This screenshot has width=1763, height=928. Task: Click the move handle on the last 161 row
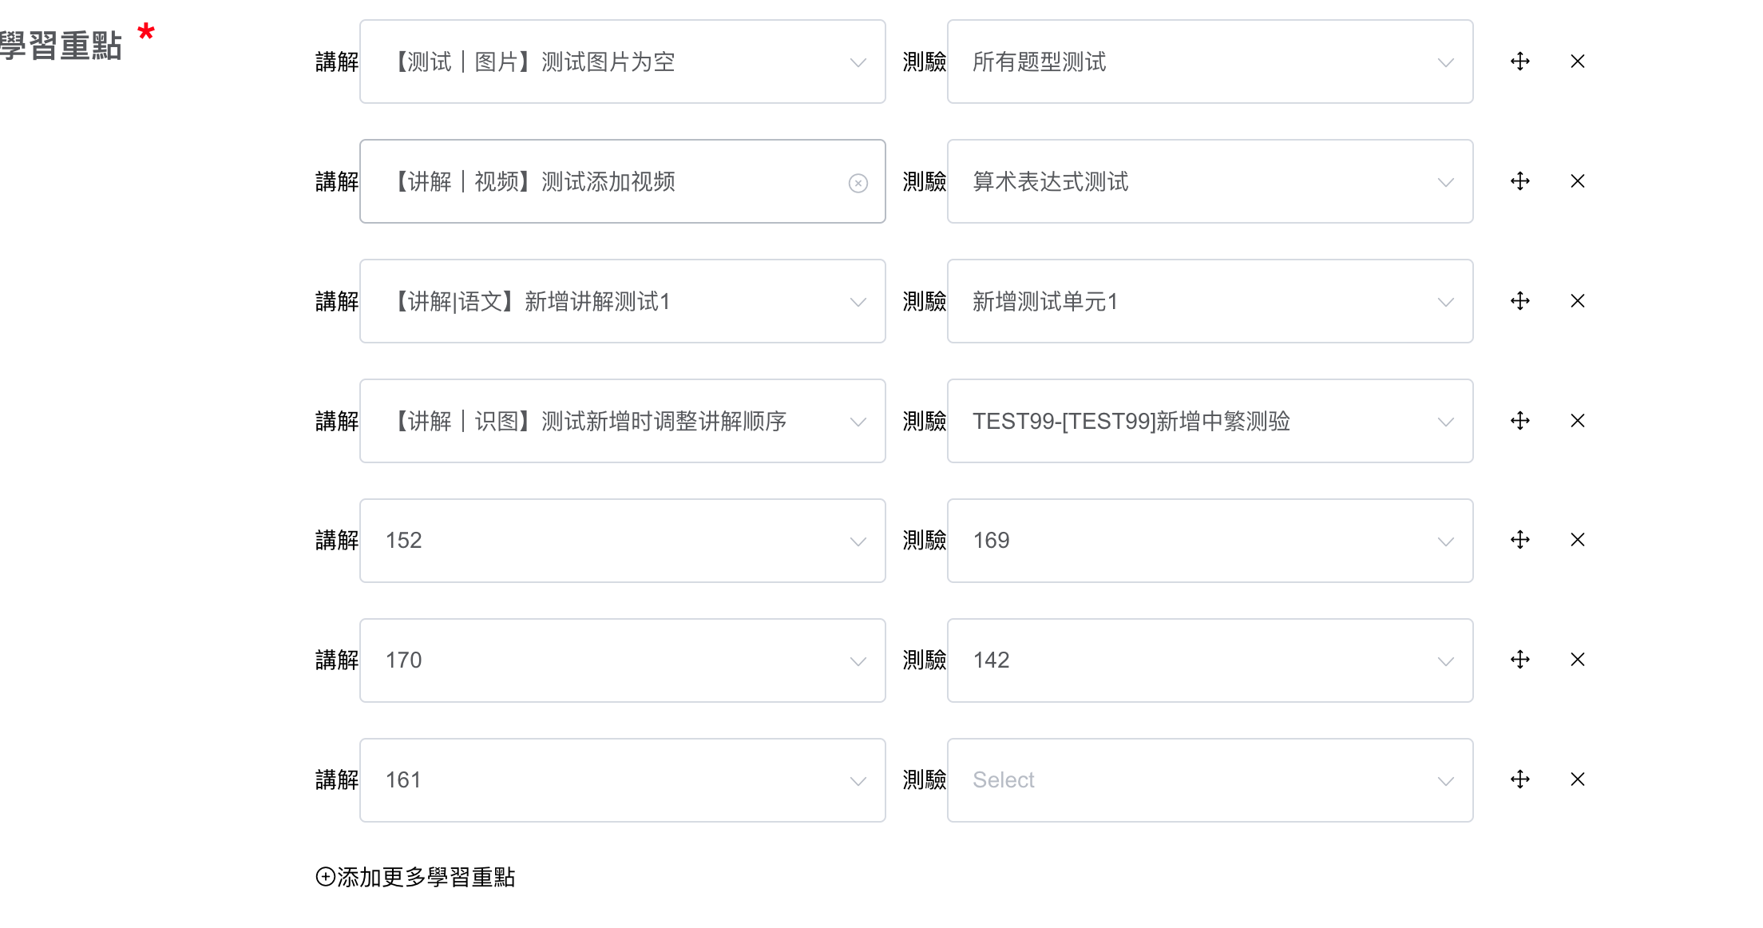coord(1520,779)
